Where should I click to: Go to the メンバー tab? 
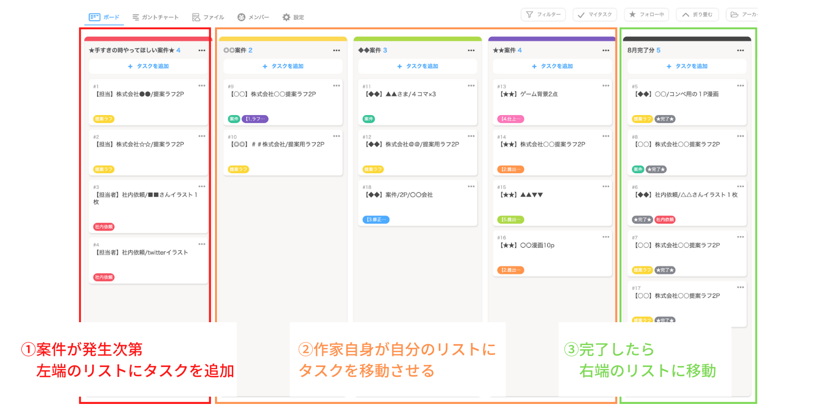point(254,17)
